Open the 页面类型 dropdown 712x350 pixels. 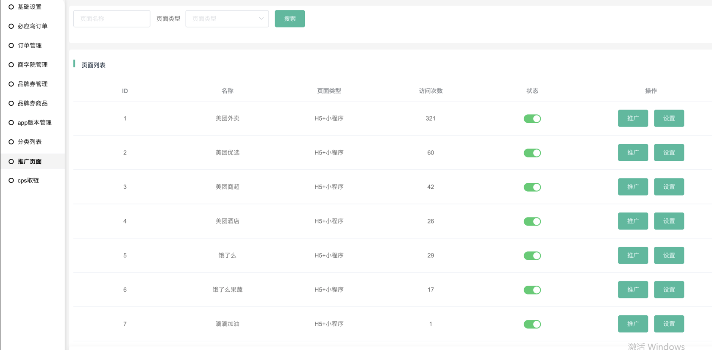click(227, 19)
